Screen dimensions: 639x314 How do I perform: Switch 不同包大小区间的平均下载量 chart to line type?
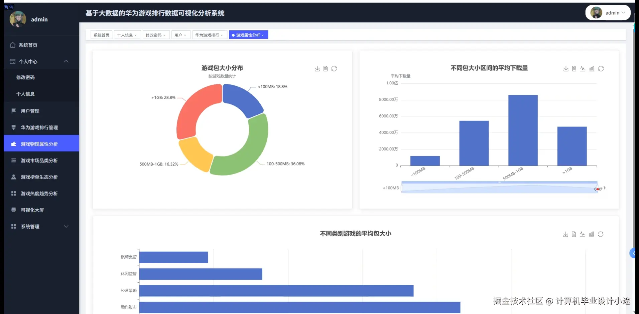(x=583, y=69)
